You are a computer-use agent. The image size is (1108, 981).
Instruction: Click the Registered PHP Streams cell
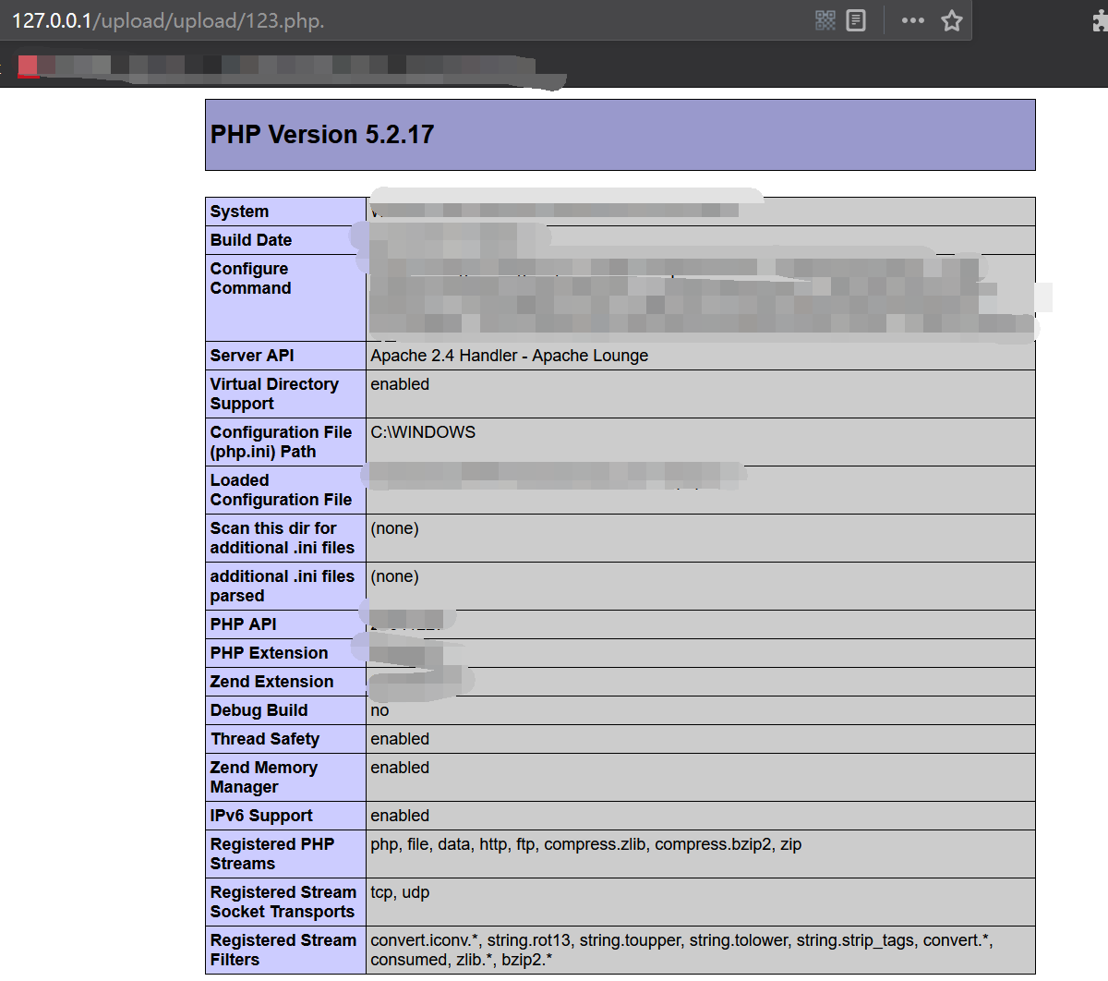(x=271, y=854)
